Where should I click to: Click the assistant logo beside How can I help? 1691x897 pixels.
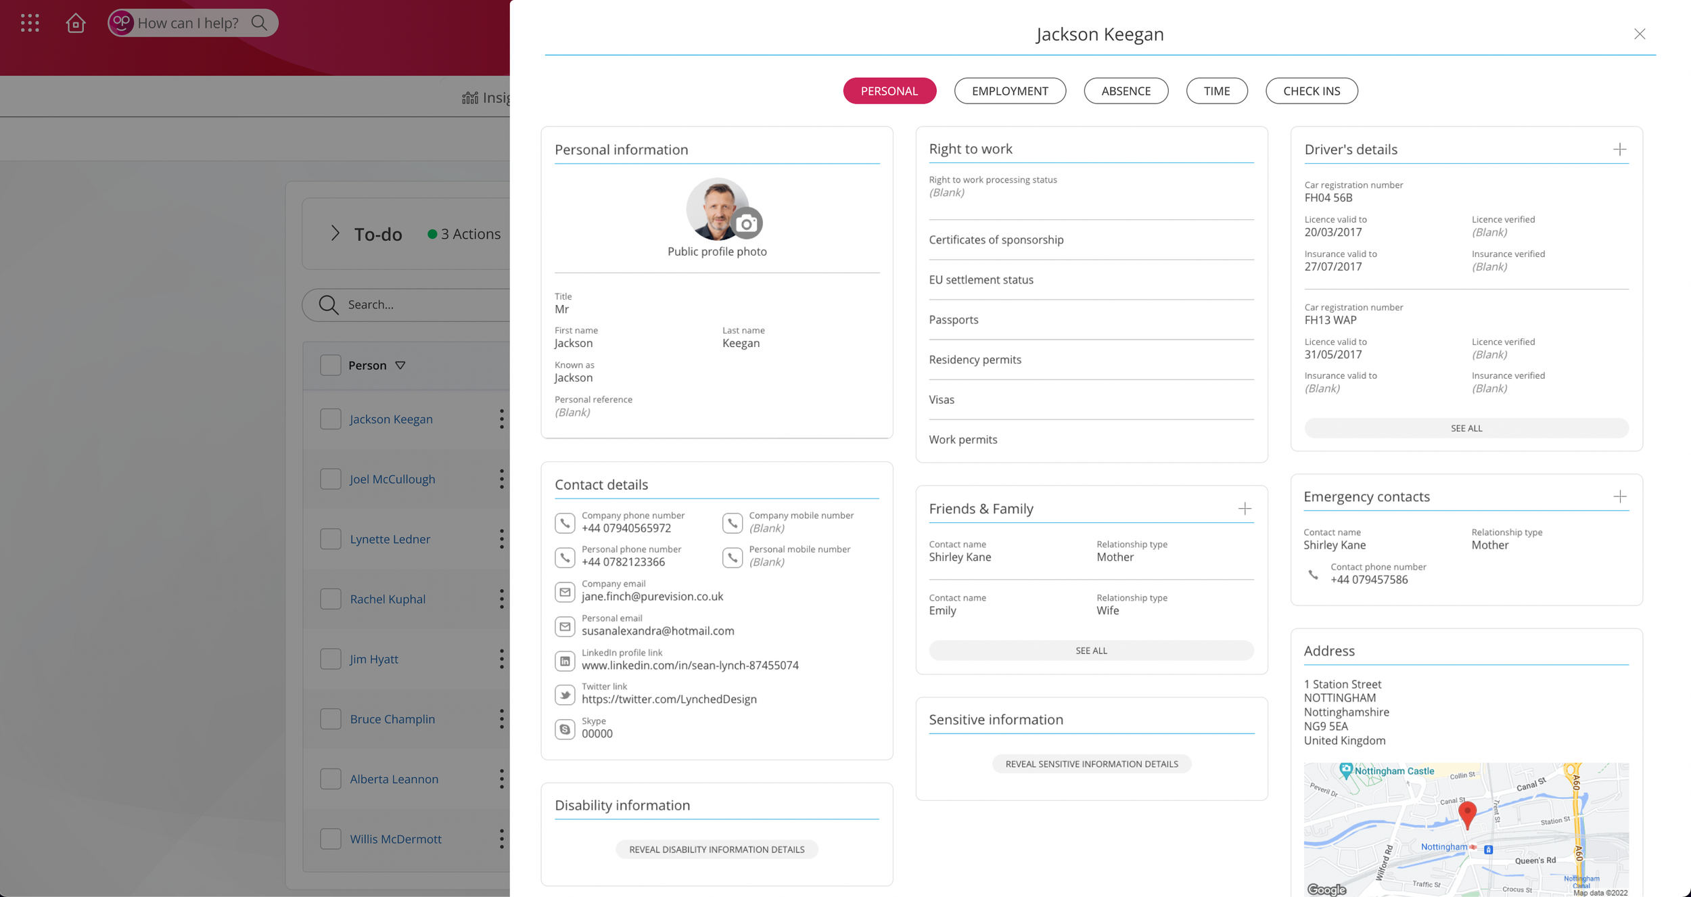click(x=121, y=23)
